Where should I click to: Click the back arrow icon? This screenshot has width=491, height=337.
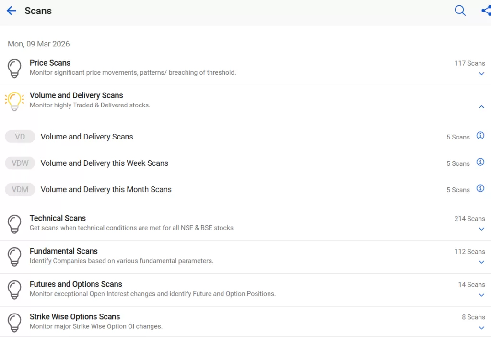12,11
